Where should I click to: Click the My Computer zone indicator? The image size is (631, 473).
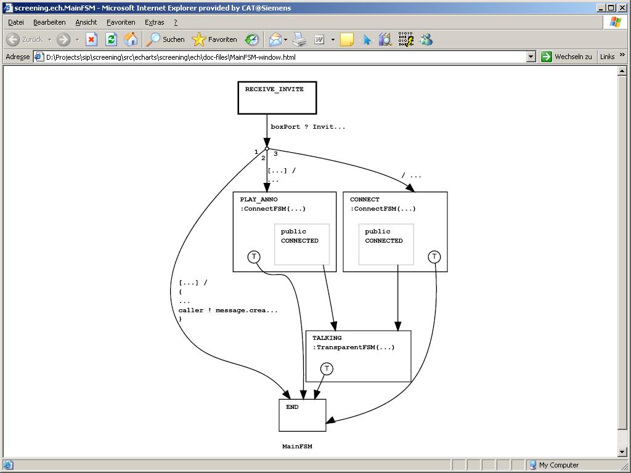pos(554,465)
